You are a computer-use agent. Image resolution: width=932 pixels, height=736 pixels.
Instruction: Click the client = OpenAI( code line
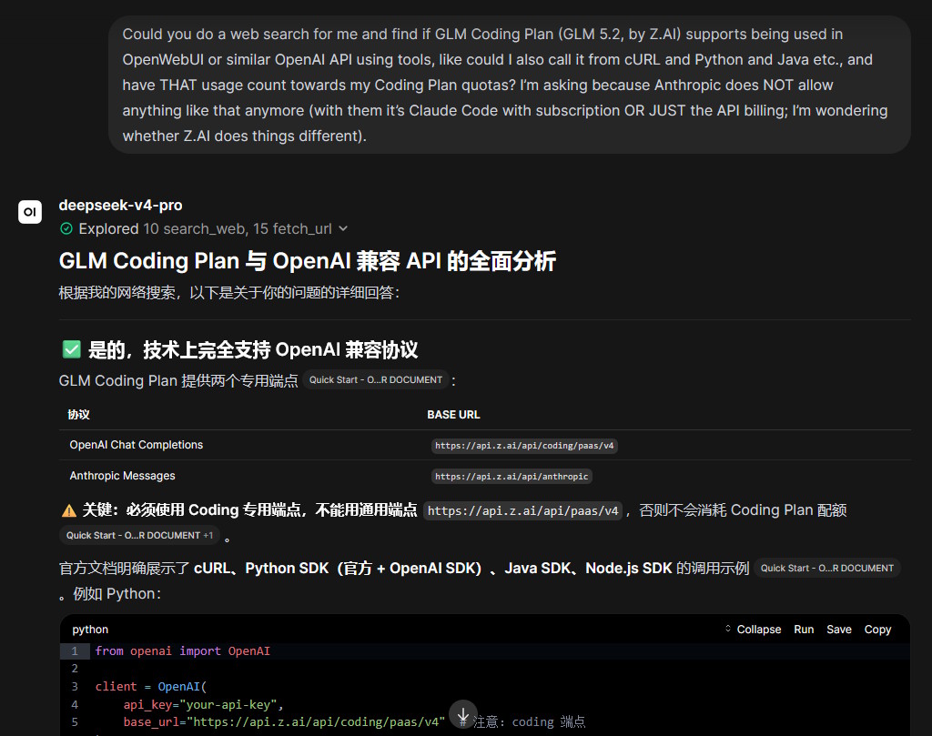151,687
